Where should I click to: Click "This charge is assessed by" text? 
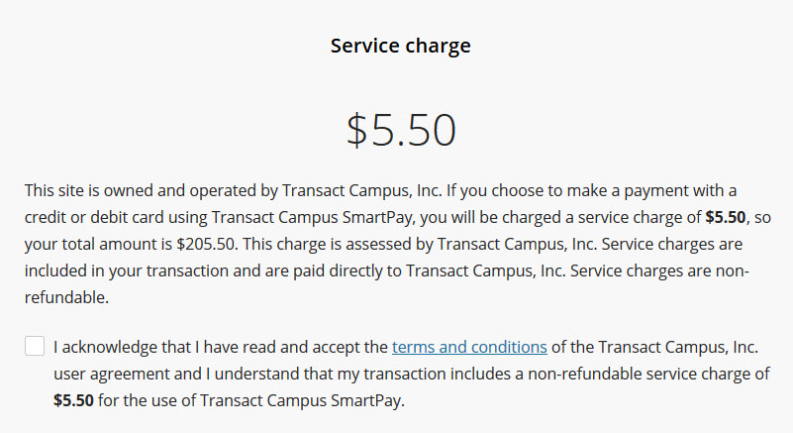pos(338,244)
